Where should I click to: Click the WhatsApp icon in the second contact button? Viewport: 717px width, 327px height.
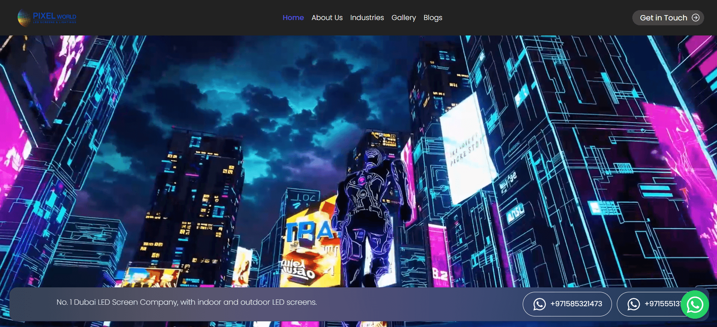633,304
